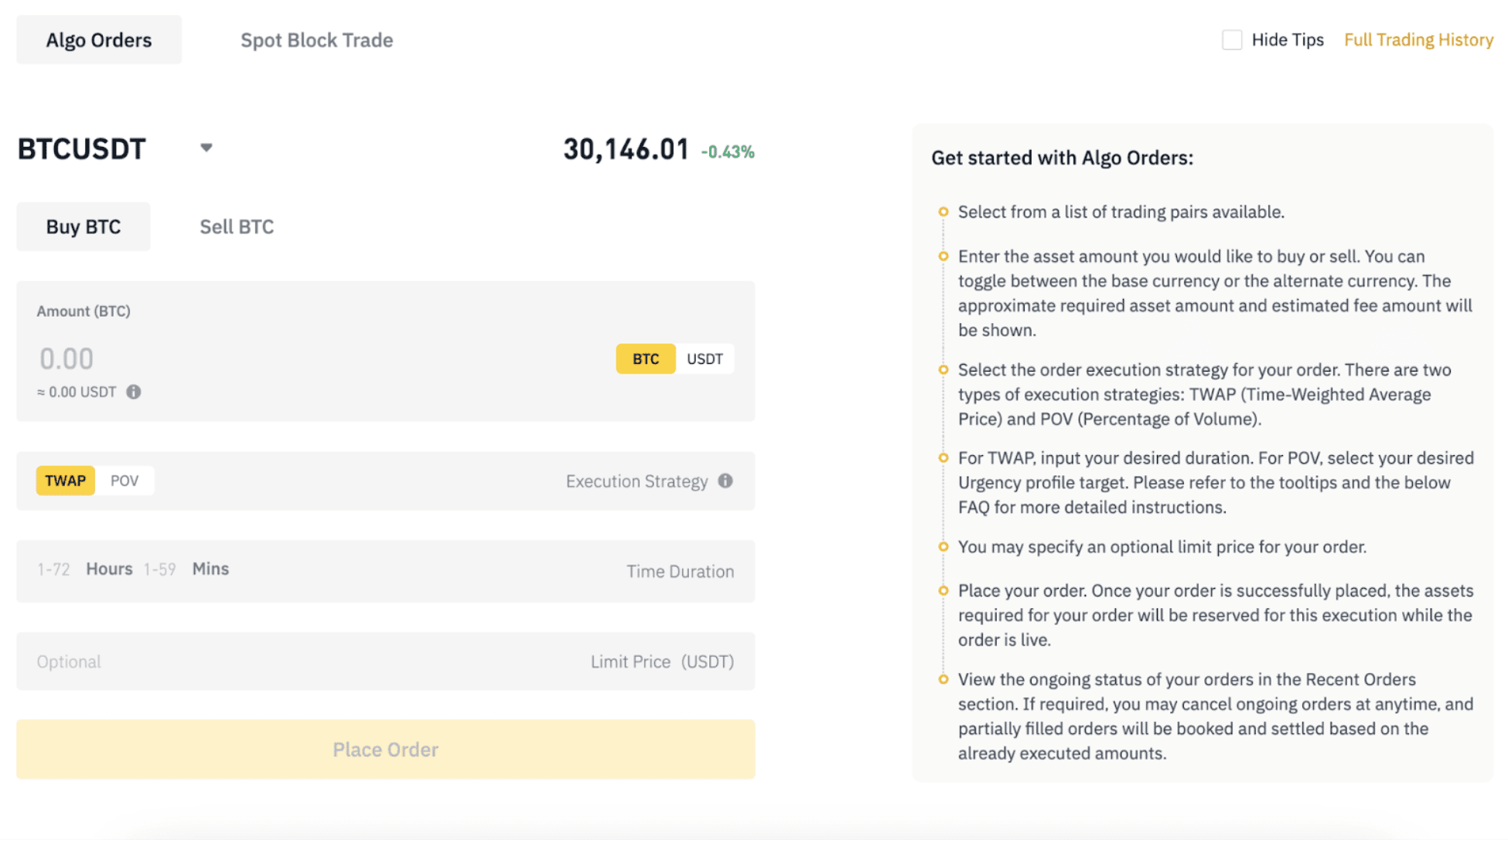Switch to the Sell BTC tab
Viewport: 1508px width, 850px height.
[x=237, y=226]
